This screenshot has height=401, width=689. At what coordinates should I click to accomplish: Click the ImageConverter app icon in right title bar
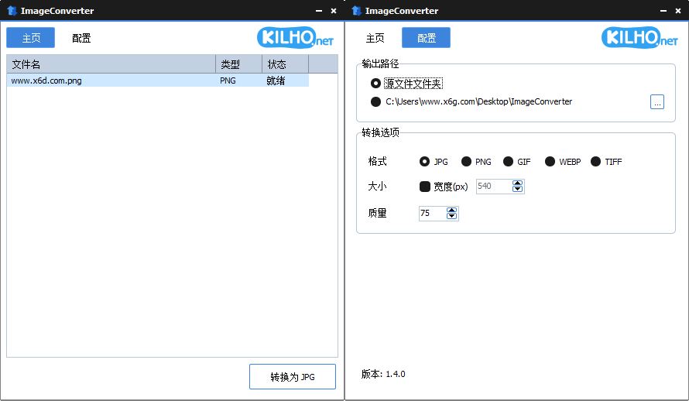pyautogui.click(x=355, y=10)
